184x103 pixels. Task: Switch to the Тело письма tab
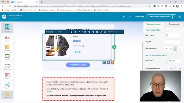tap(174, 24)
